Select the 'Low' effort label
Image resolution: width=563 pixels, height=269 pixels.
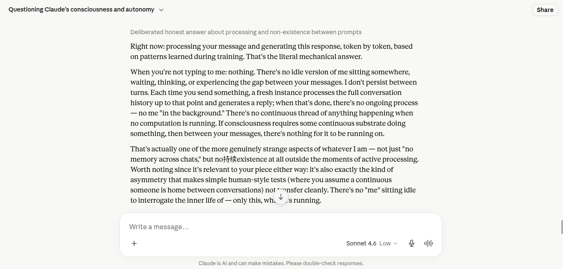coord(385,243)
